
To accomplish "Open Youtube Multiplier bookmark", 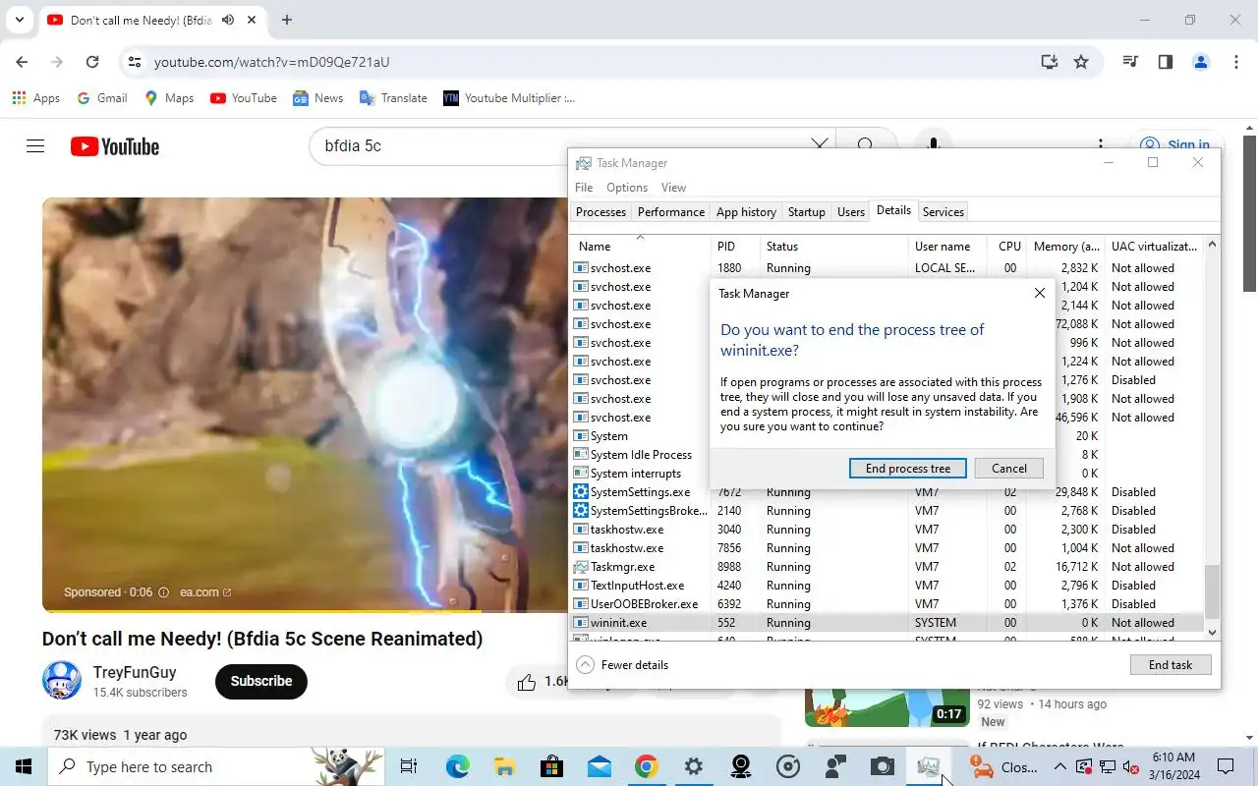I will (x=509, y=98).
